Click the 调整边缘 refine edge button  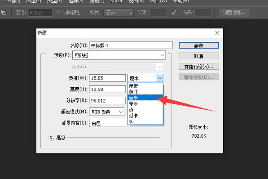[235, 13]
